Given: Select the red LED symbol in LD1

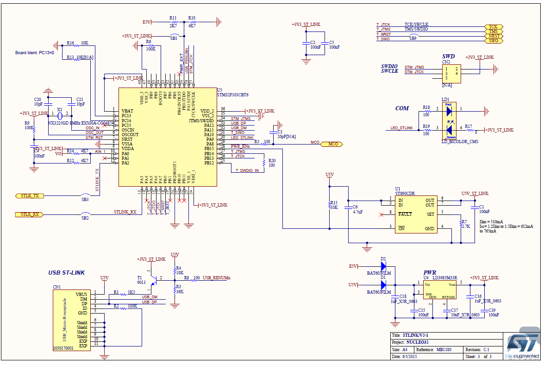Looking at the screenshot, I should (x=448, y=111).
